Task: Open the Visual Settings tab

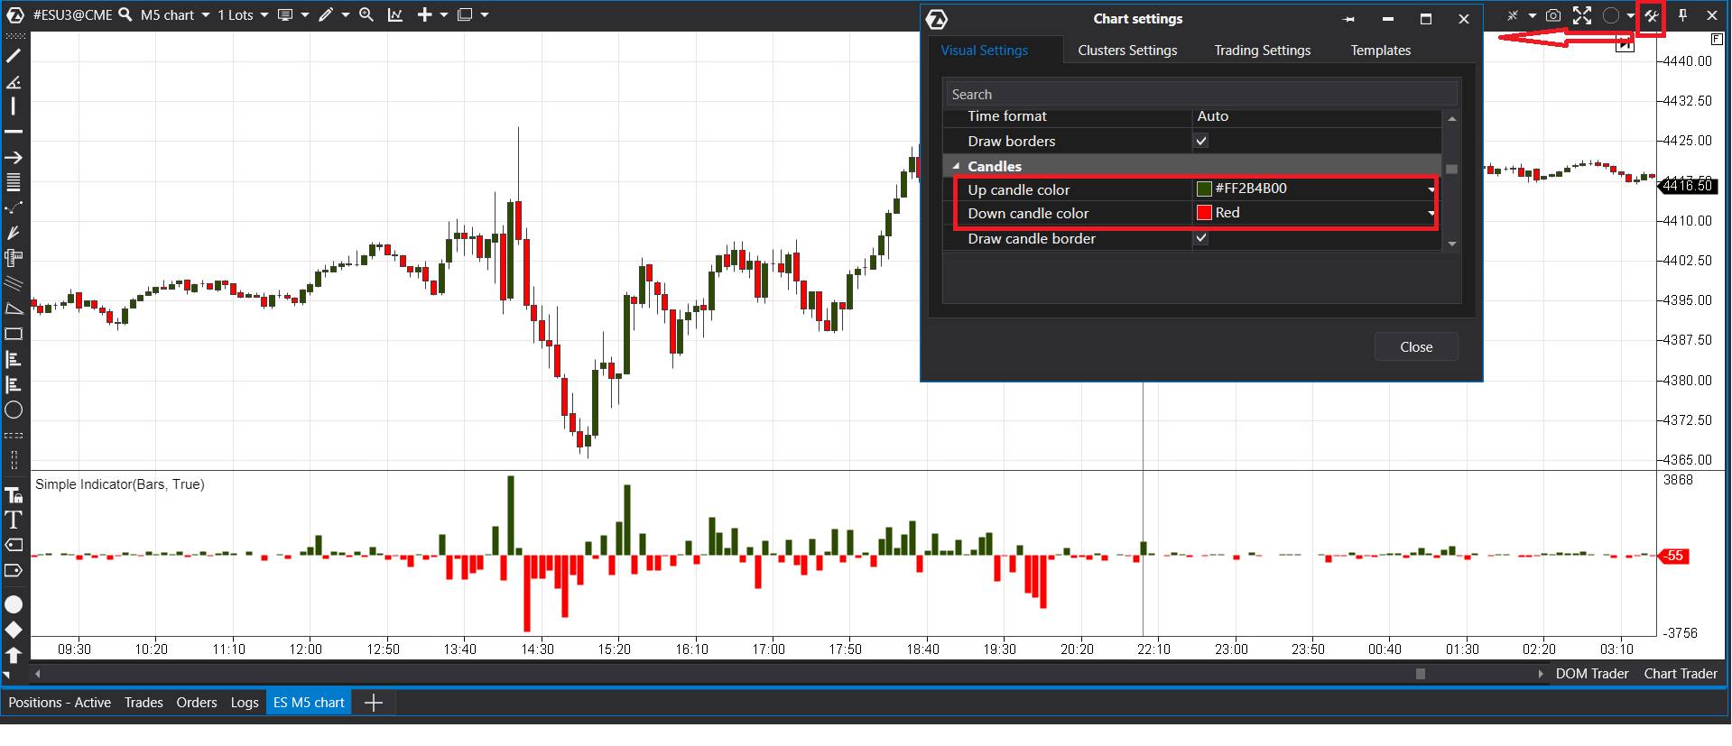Action: pos(984,51)
